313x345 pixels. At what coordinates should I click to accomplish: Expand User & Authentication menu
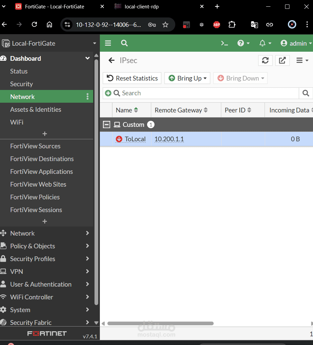(47, 284)
